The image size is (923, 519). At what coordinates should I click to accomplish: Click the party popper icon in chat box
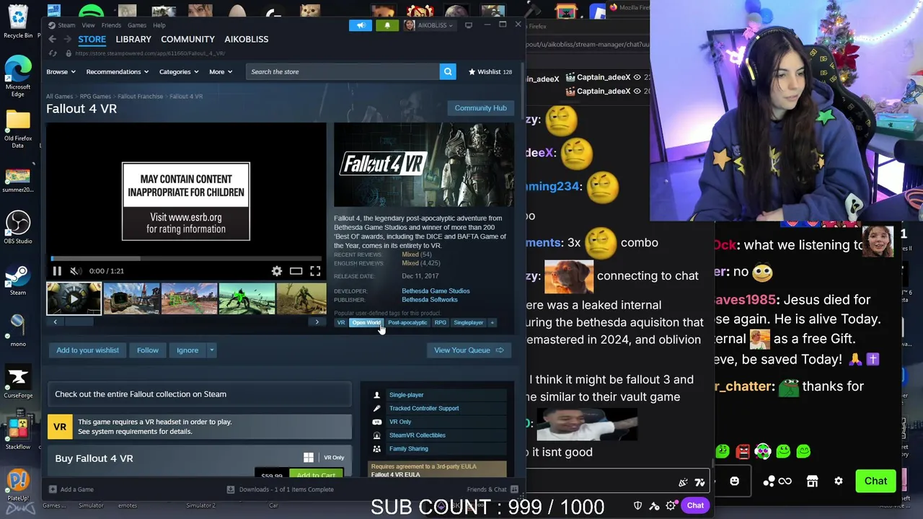click(x=683, y=482)
